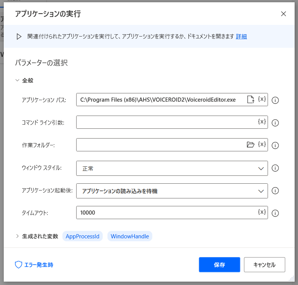Show info for command line arguments
Viewport: 298px width, 285px height.
[275, 123]
